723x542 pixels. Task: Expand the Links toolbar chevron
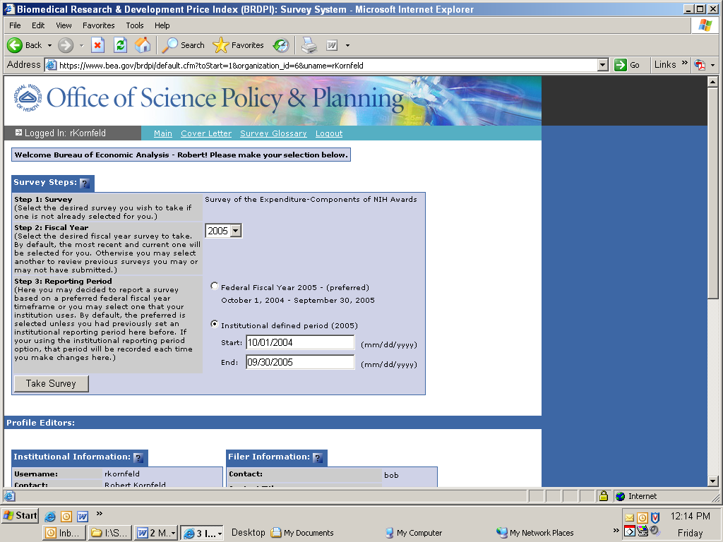(685, 63)
